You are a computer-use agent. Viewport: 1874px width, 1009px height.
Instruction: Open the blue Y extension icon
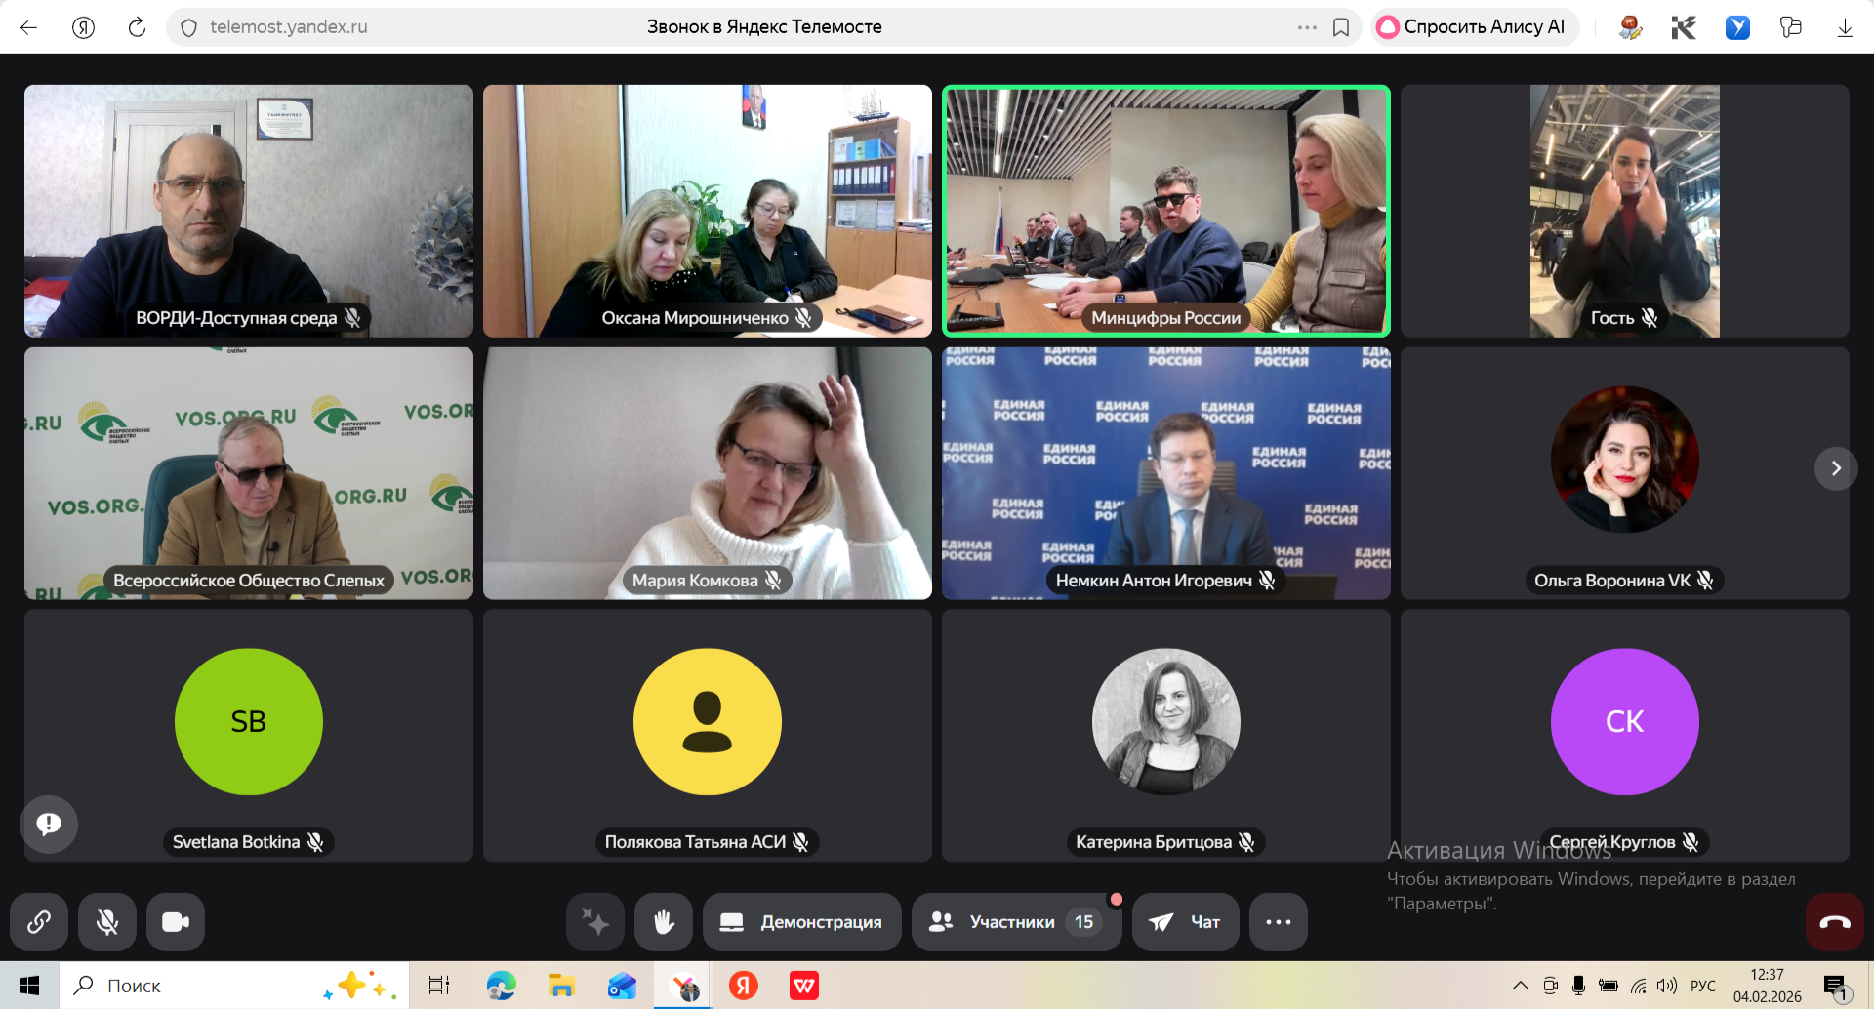[1737, 27]
